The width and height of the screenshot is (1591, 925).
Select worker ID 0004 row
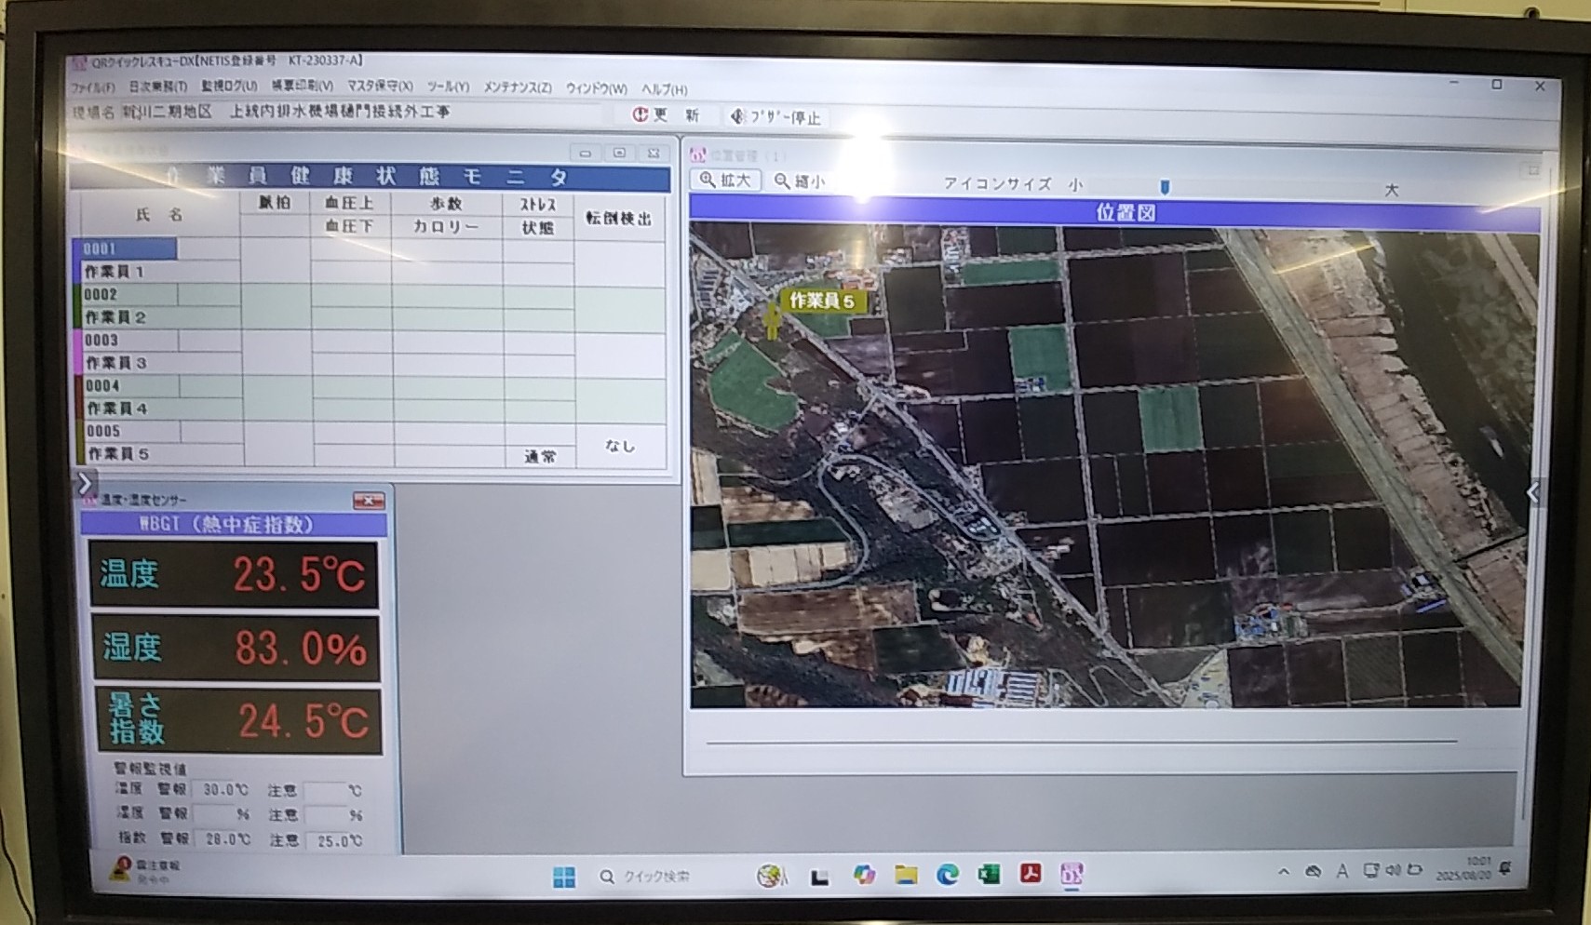click(x=128, y=385)
